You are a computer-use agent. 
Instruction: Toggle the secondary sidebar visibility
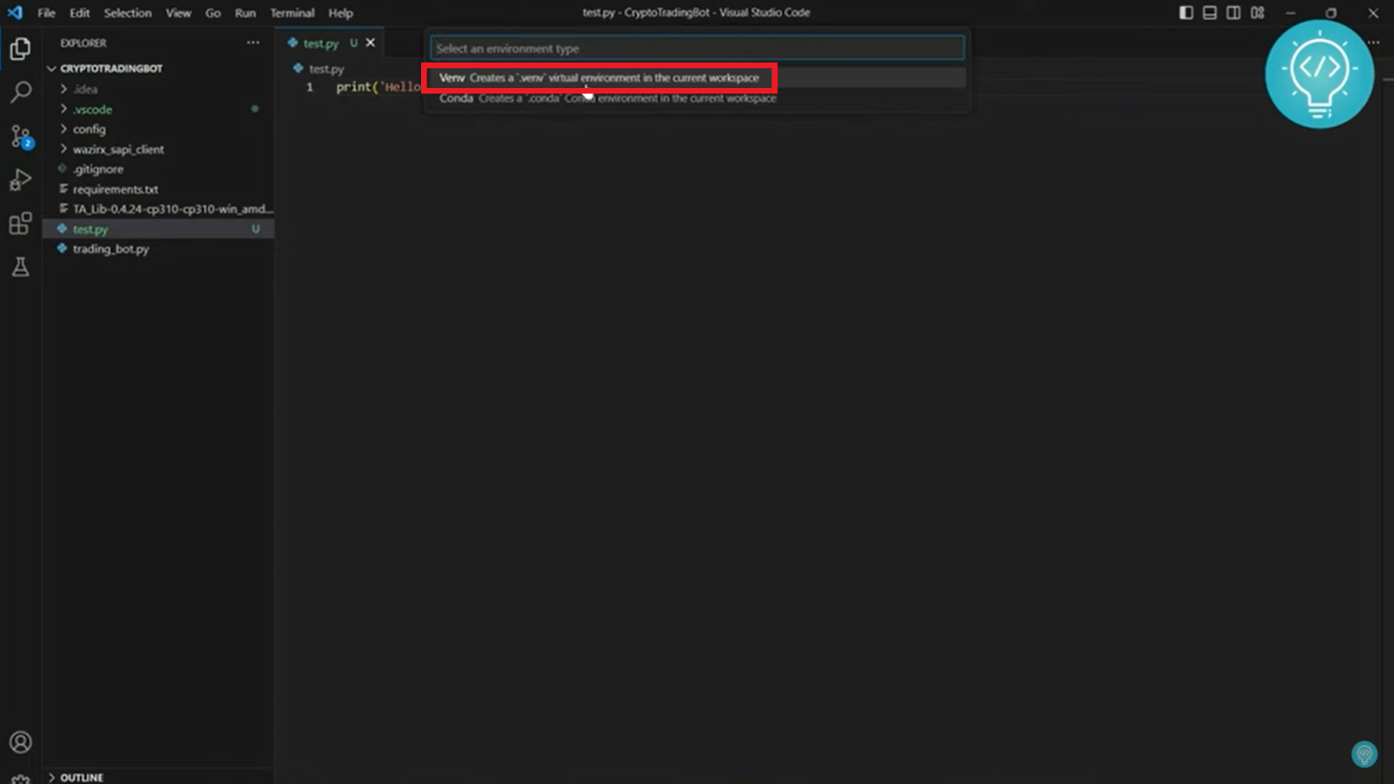[x=1233, y=12]
